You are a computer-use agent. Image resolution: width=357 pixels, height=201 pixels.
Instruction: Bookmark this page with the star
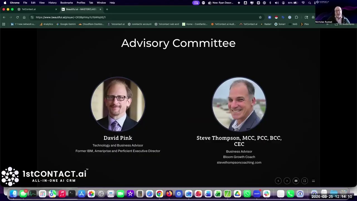(x=260, y=17)
